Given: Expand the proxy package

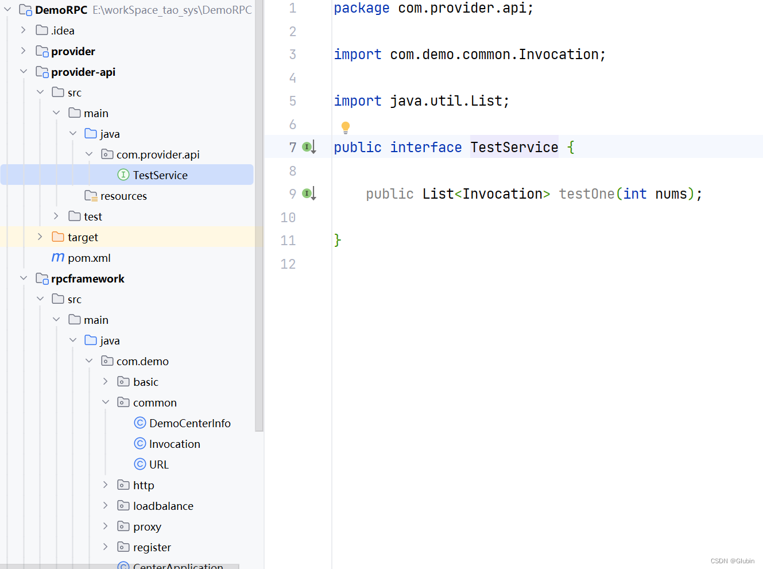Looking at the screenshot, I should click(x=105, y=526).
